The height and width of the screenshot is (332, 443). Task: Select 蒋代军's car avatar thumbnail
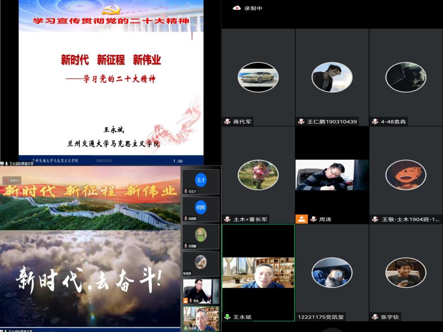(258, 77)
